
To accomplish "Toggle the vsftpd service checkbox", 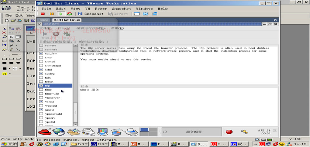I will [41, 102].
